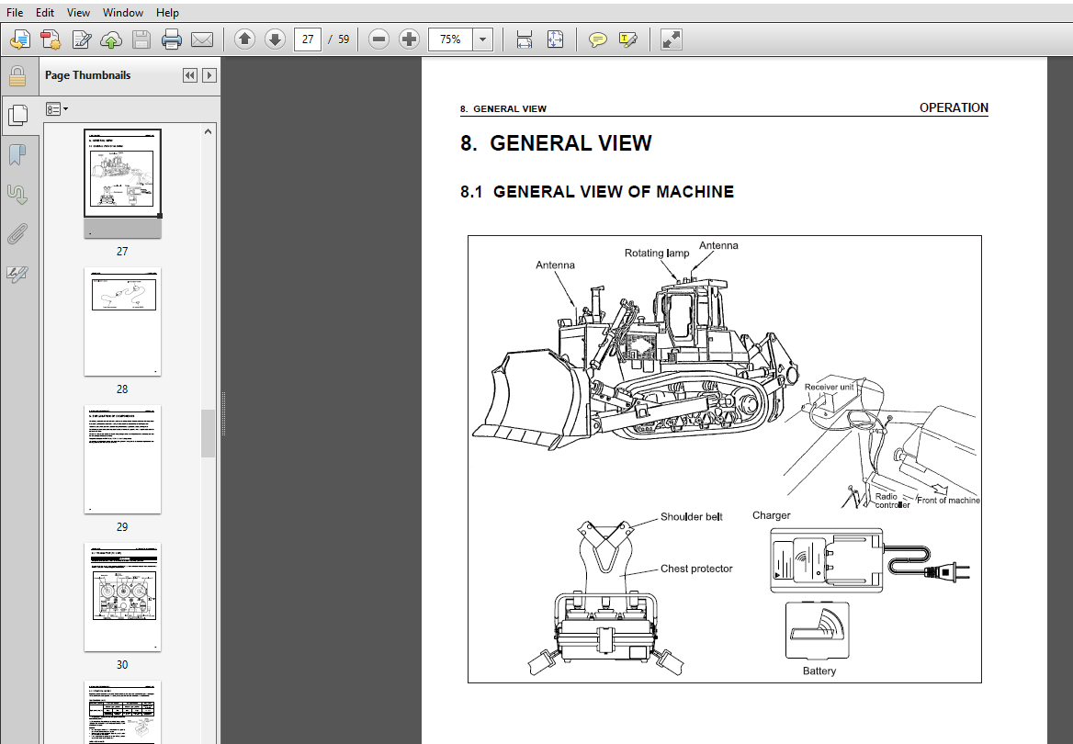Click the Send email envelope icon
Image resolution: width=1073 pixels, height=744 pixels.
coord(201,39)
